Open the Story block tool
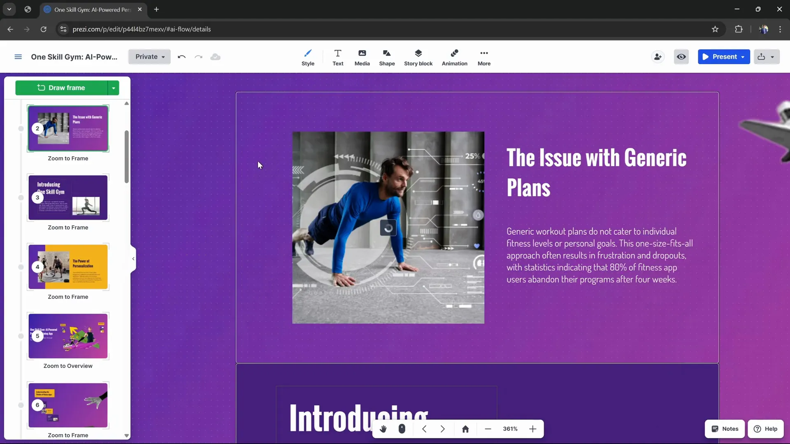Viewport: 790px width, 444px height. [x=418, y=57]
